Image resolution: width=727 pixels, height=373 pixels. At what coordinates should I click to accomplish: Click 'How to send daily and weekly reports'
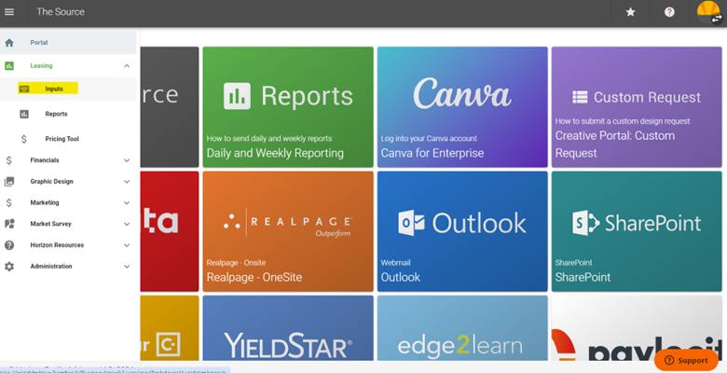click(269, 138)
